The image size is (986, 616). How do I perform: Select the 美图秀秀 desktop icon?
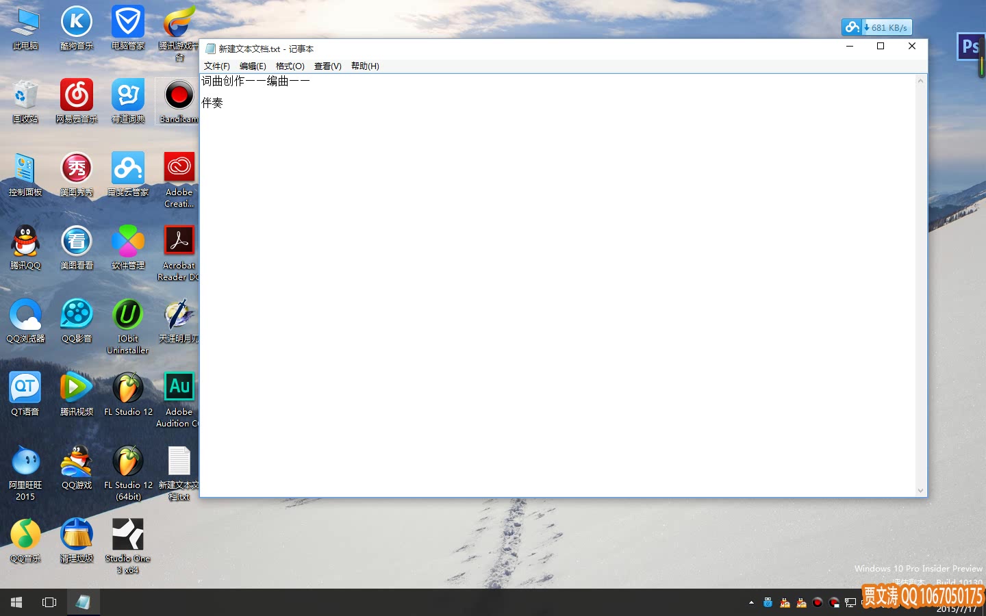tap(77, 175)
